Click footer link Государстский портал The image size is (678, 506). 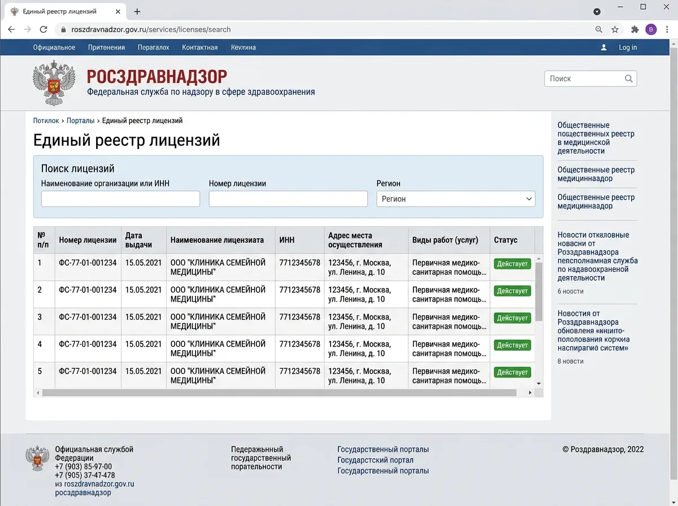375,460
